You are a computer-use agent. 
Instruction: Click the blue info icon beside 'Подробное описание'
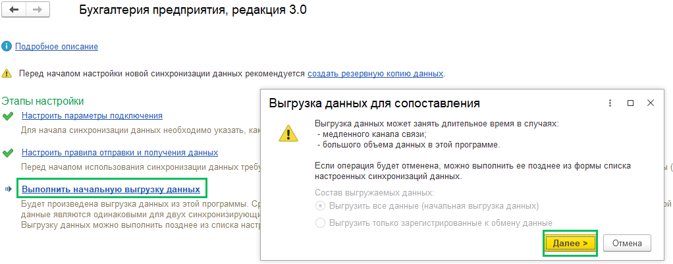pyautogui.click(x=7, y=46)
